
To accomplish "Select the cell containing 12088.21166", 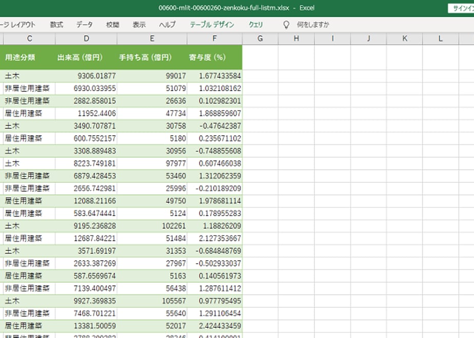I will [86, 201].
